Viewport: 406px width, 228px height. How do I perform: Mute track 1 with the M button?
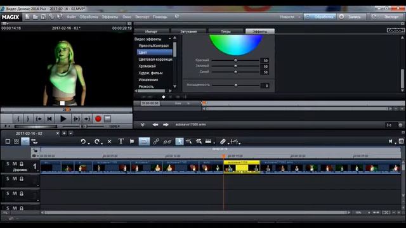(15, 164)
